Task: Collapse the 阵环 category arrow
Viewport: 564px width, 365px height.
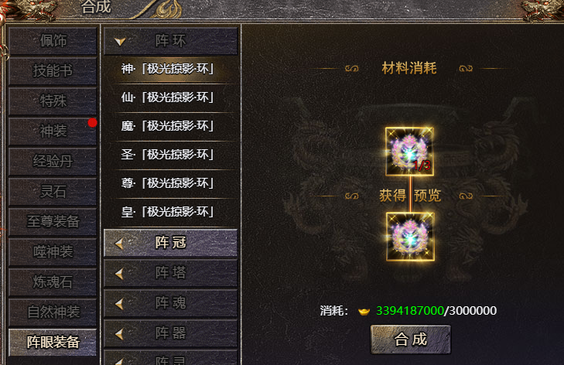Action: [120, 42]
